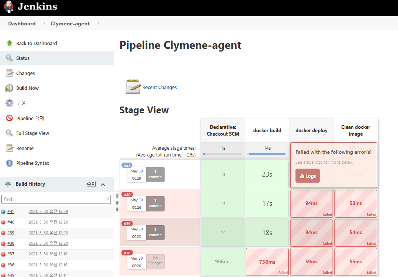398x277 pixels.
Task: Click the Logs button in error popup
Action: pos(307,175)
